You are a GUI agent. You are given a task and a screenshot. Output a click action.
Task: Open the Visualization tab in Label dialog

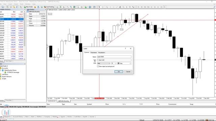tap(102, 52)
